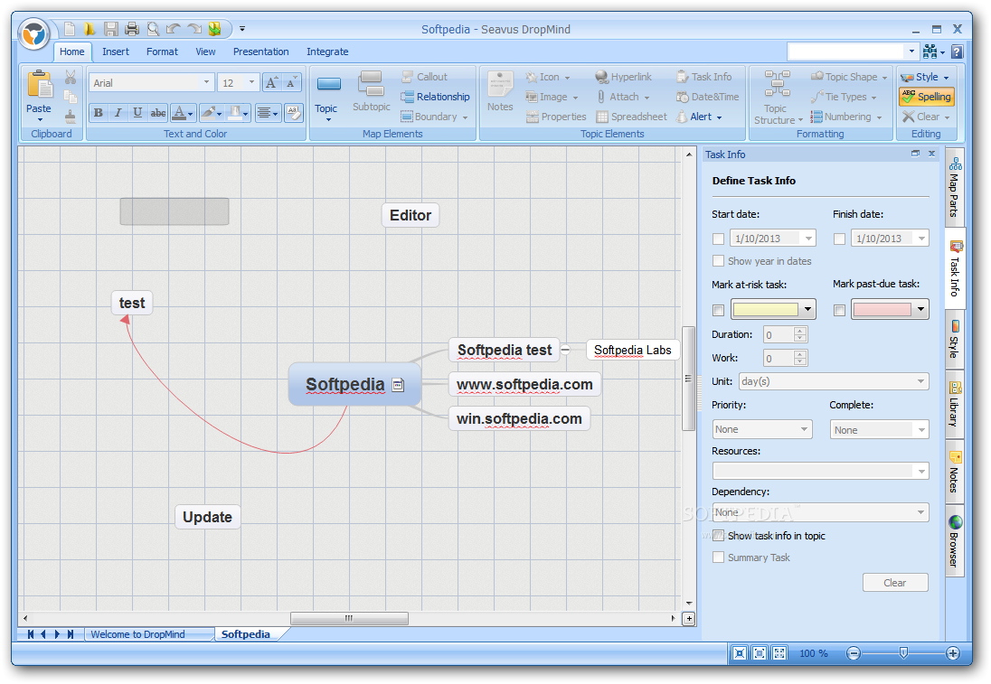991x684 pixels.
Task: Click the Paste clipboard icon
Action: (x=39, y=86)
